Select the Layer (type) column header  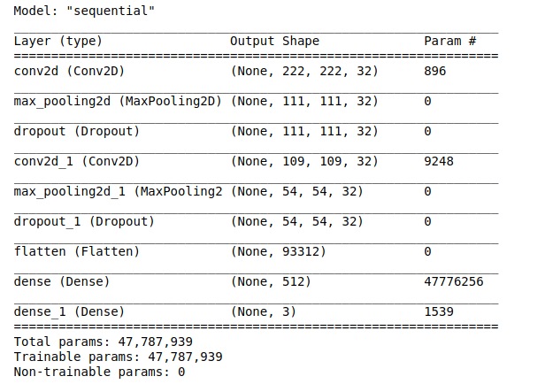click(58, 41)
